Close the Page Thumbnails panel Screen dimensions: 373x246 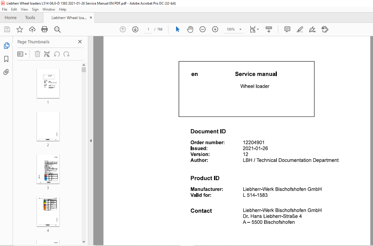click(80, 42)
